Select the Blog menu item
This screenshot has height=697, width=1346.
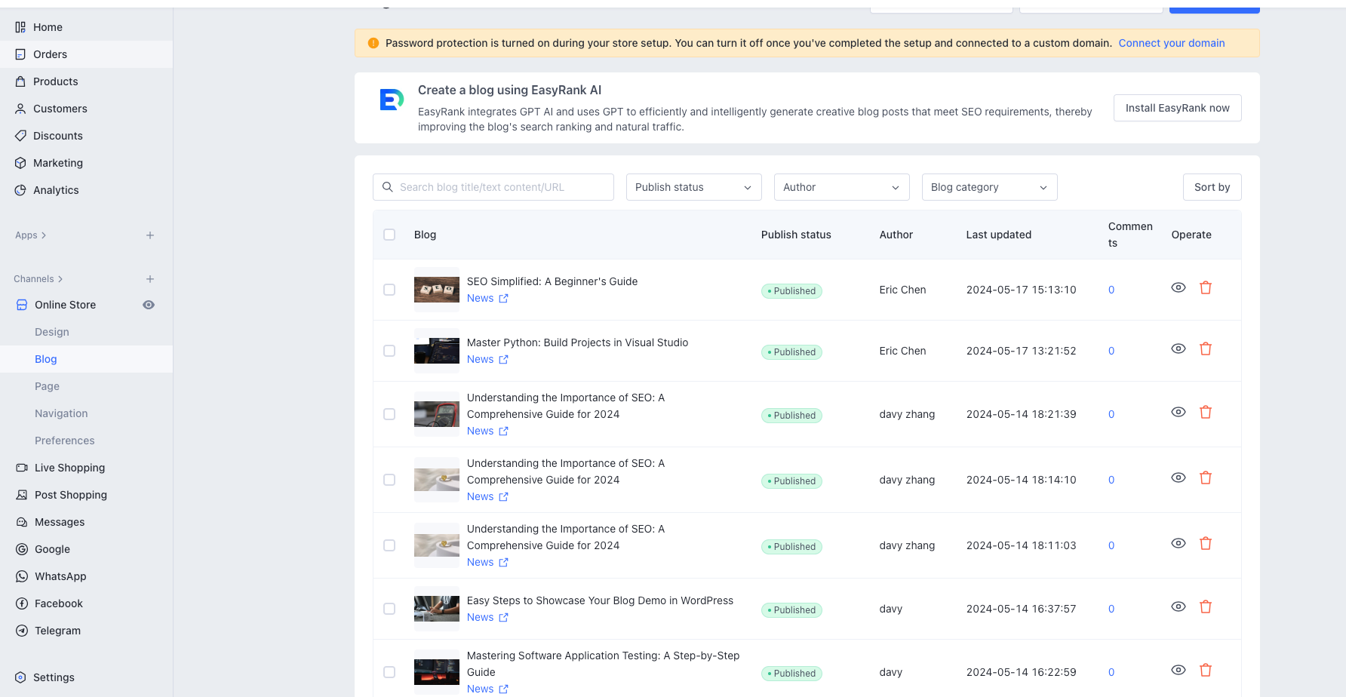pyautogui.click(x=46, y=359)
